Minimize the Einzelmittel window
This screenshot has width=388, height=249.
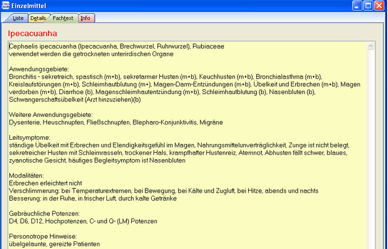pyautogui.click(x=357, y=5)
